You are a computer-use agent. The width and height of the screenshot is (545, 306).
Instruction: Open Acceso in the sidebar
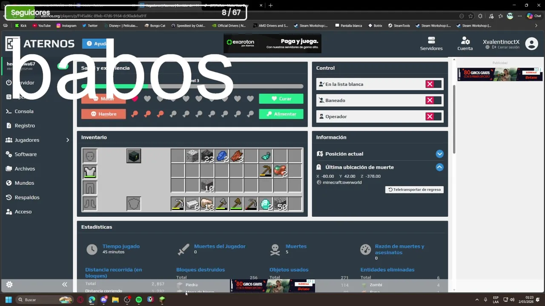coord(23,212)
